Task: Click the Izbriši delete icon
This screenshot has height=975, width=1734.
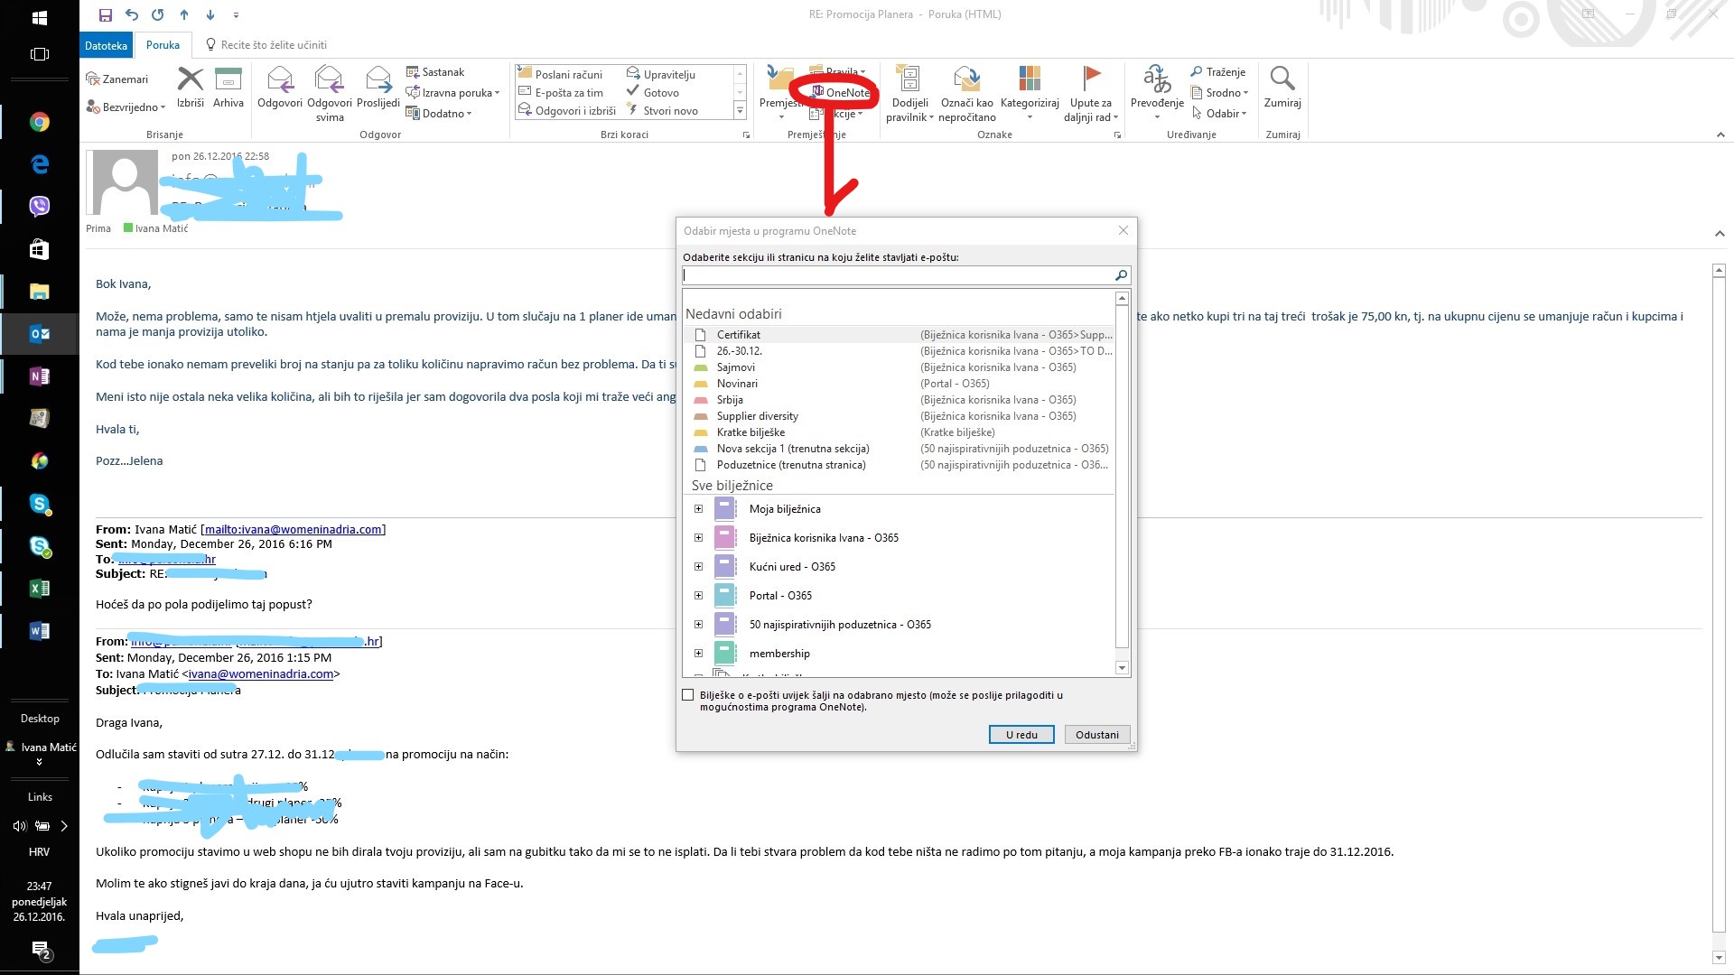Action: pos(191,79)
